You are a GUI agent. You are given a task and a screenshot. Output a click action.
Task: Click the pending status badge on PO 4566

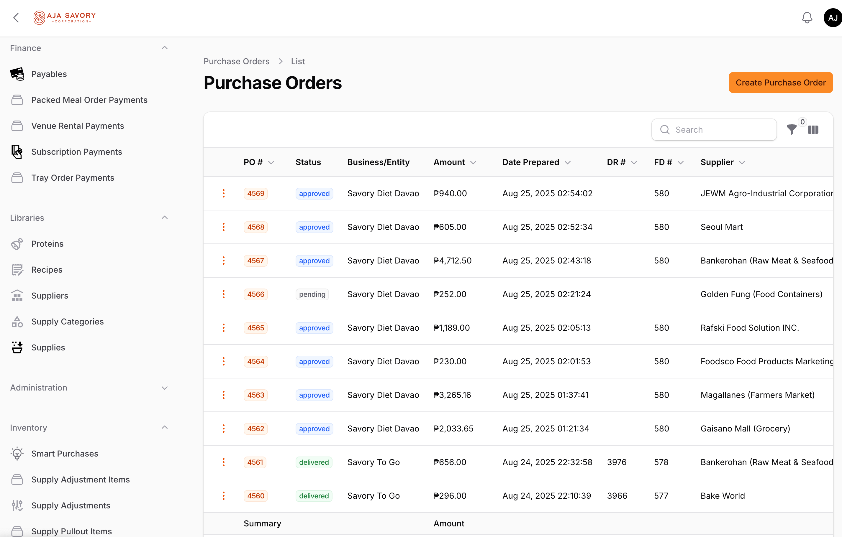(312, 294)
